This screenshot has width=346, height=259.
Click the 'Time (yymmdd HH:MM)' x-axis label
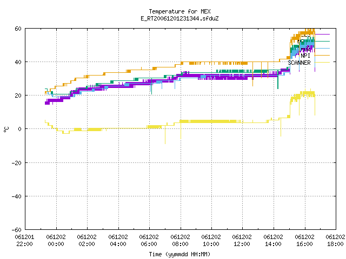pyautogui.click(x=179, y=254)
